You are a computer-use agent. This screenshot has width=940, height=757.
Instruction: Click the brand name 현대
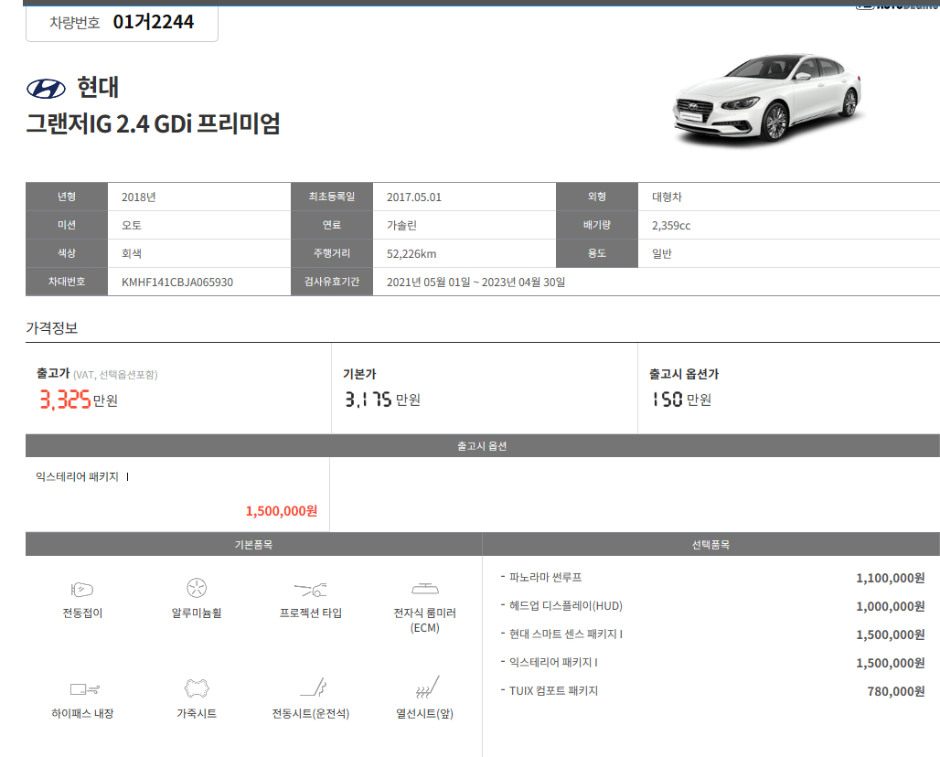98,87
